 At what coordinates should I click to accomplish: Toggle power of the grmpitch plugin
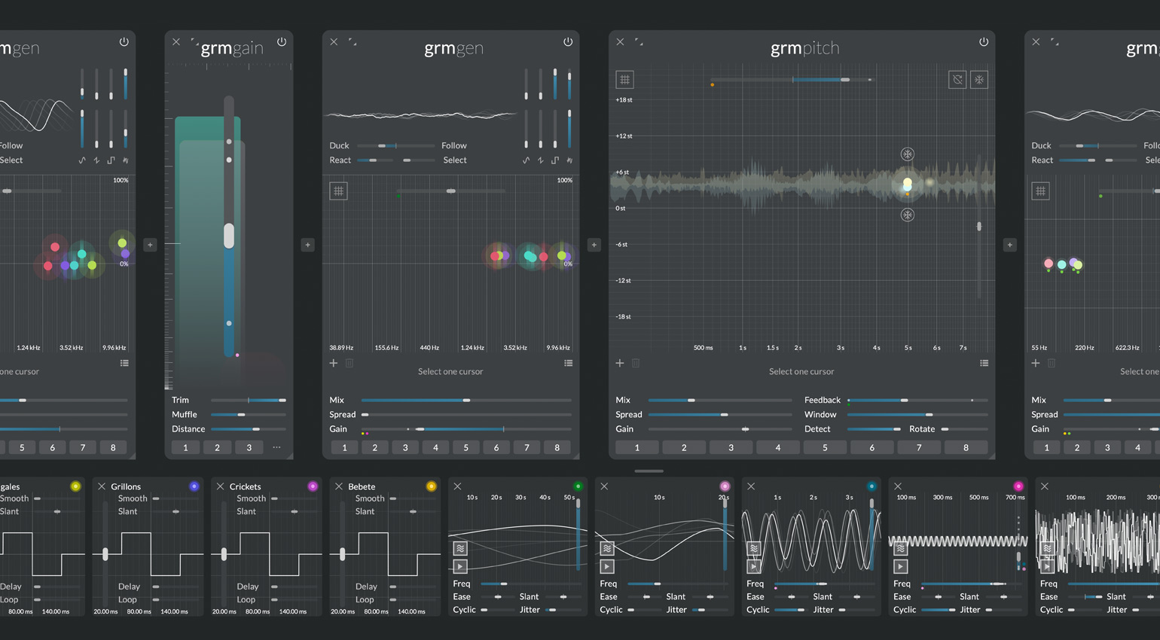[984, 42]
